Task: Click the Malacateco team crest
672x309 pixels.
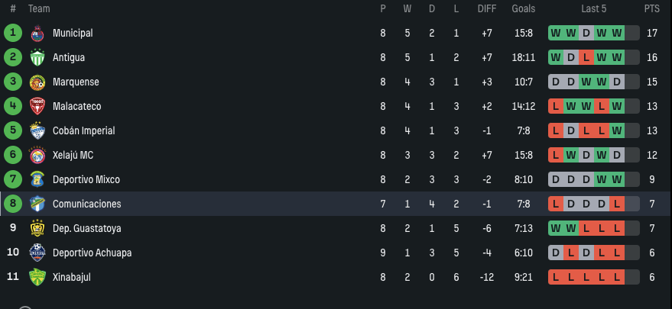Action: pos(37,107)
